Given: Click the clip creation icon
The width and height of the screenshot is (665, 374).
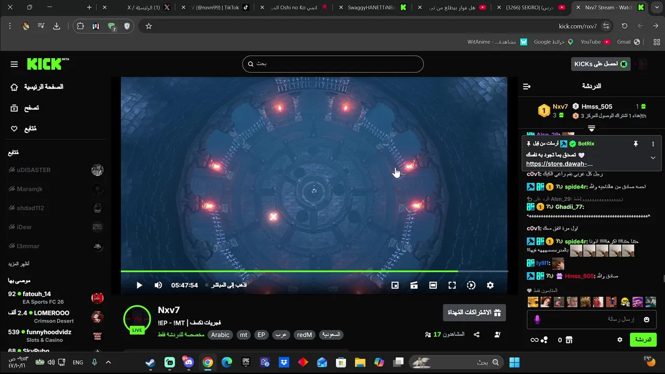Looking at the screenshot, I should coord(414,285).
